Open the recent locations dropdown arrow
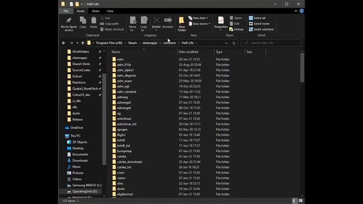 coord(77,43)
